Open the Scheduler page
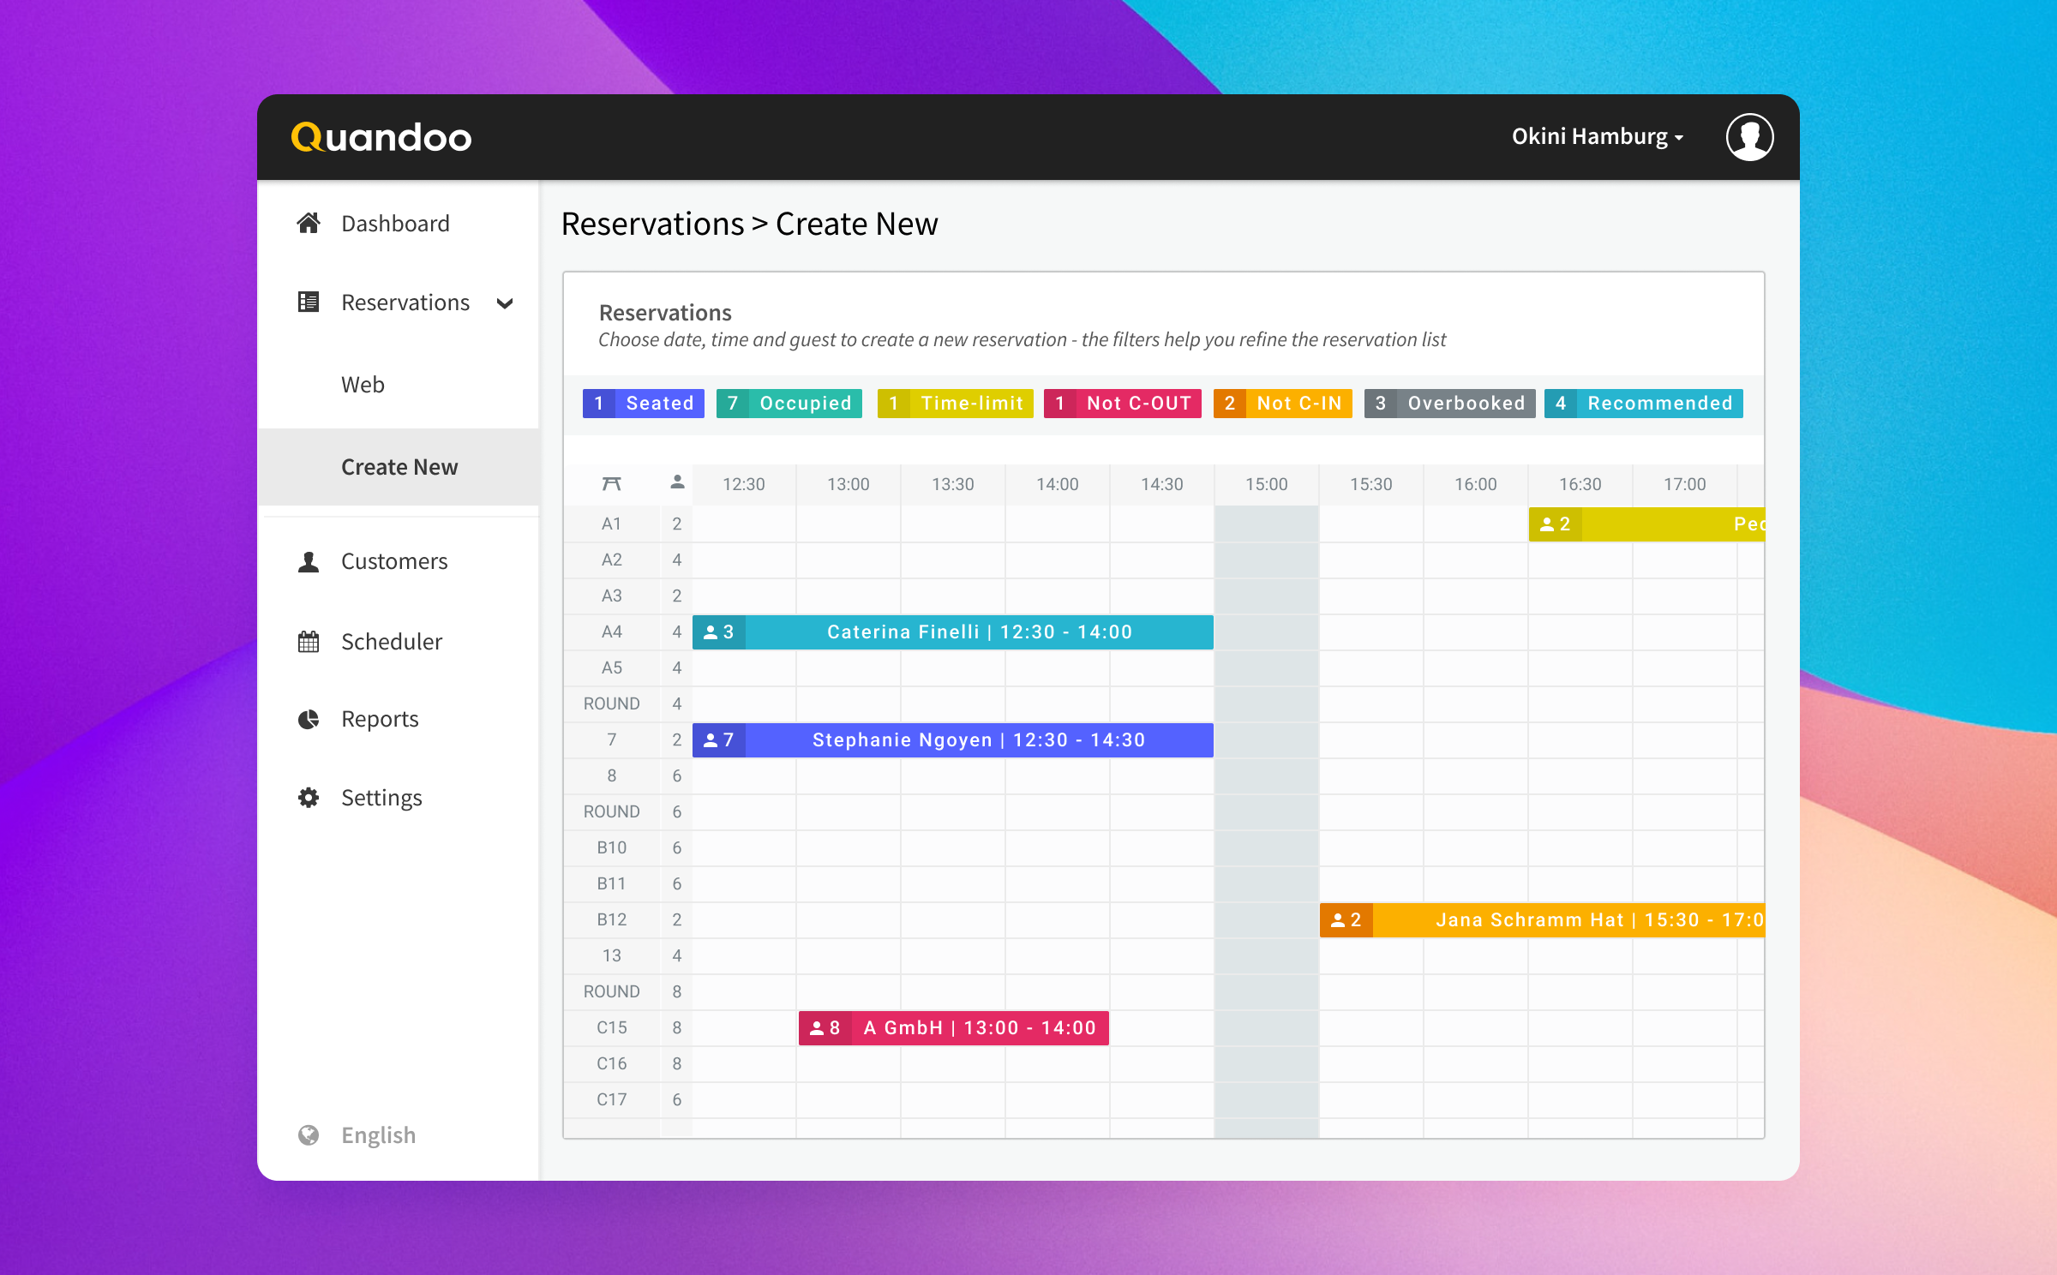2057x1275 pixels. (x=392, y=642)
